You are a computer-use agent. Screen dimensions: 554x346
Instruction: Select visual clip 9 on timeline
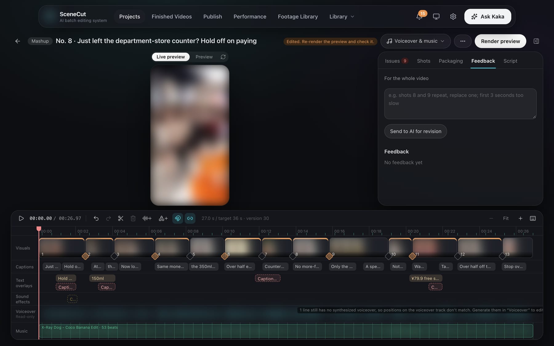[358, 248]
